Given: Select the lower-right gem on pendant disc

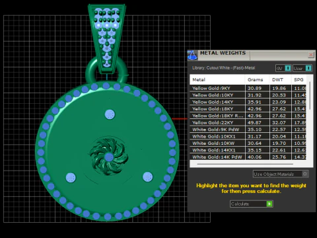Looking at the screenshot, I should [x=147, y=177].
